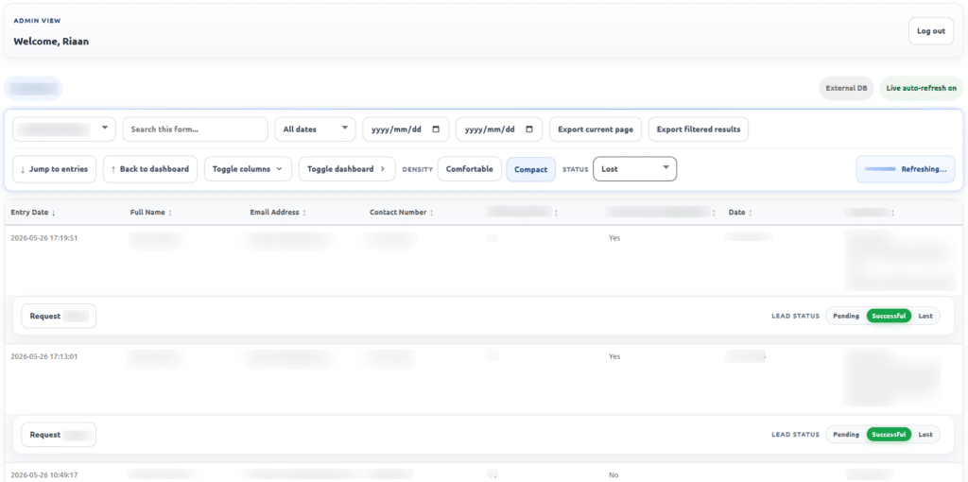Click the Log out button
This screenshot has width=968, height=482.
pyautogui.click(x=930, y=31)
